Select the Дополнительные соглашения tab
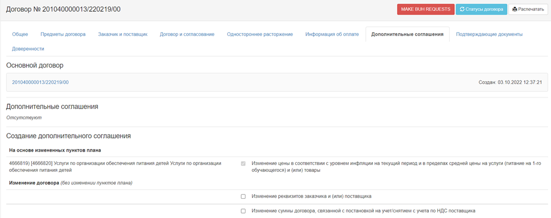 [x=407, y=34]
